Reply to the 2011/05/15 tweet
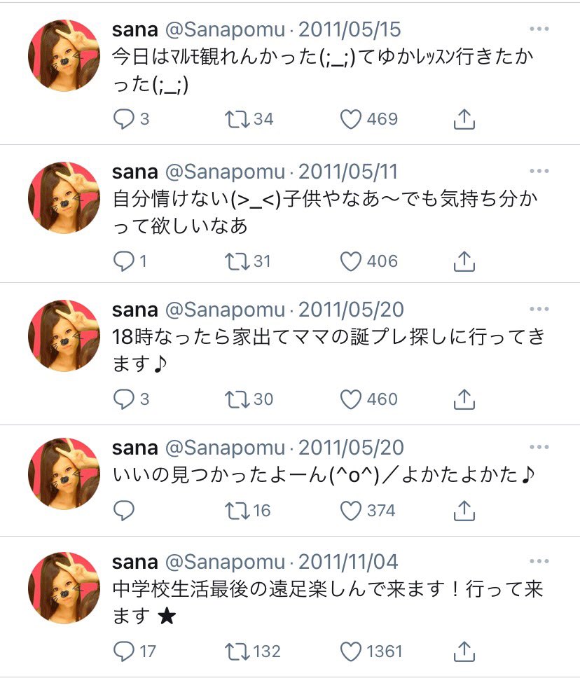This screenshot has height=683, width=580. click(x=123, y=120)
